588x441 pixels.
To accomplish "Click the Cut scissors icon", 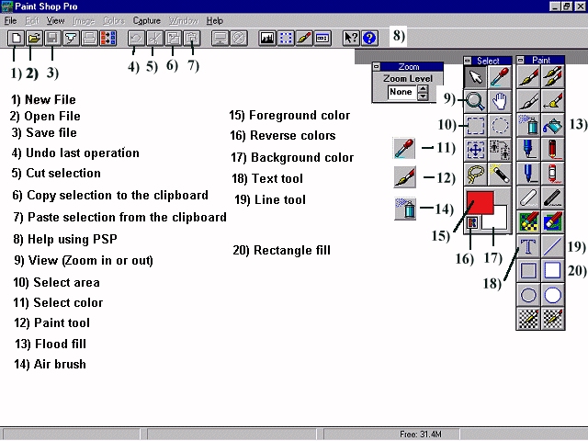I will 154,38.
